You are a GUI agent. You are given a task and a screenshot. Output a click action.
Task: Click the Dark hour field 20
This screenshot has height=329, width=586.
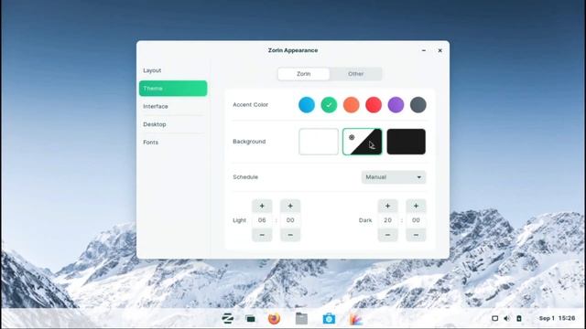coord(387,220)
